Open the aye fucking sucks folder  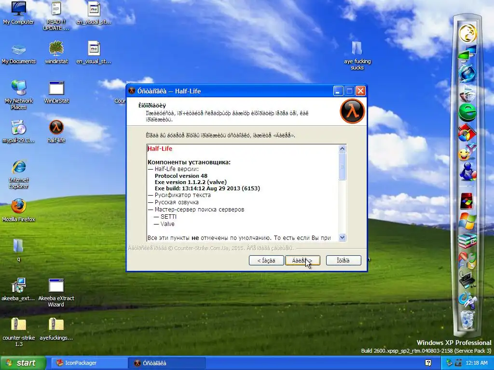point(357,56)
